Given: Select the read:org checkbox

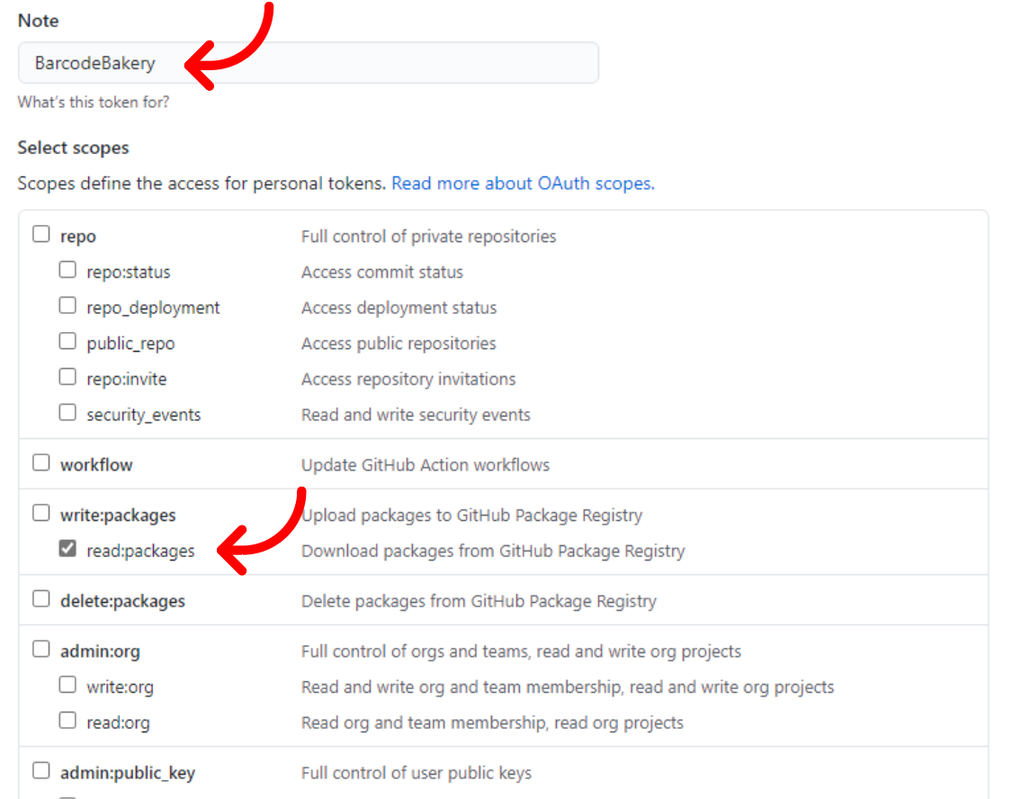Looking at the screenshot, I should point(67,720).
